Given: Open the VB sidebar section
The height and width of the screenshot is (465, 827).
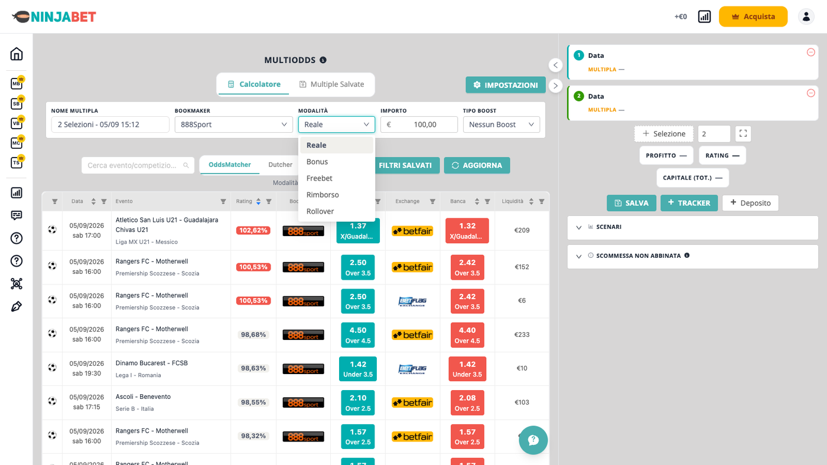Looking at the screenshot, I should click(17, 123).
